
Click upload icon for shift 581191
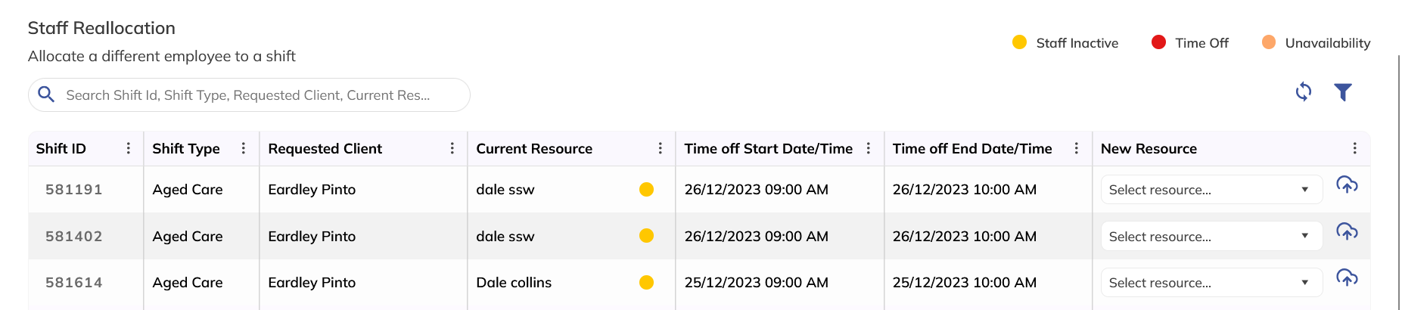(x=1347, y=184)
